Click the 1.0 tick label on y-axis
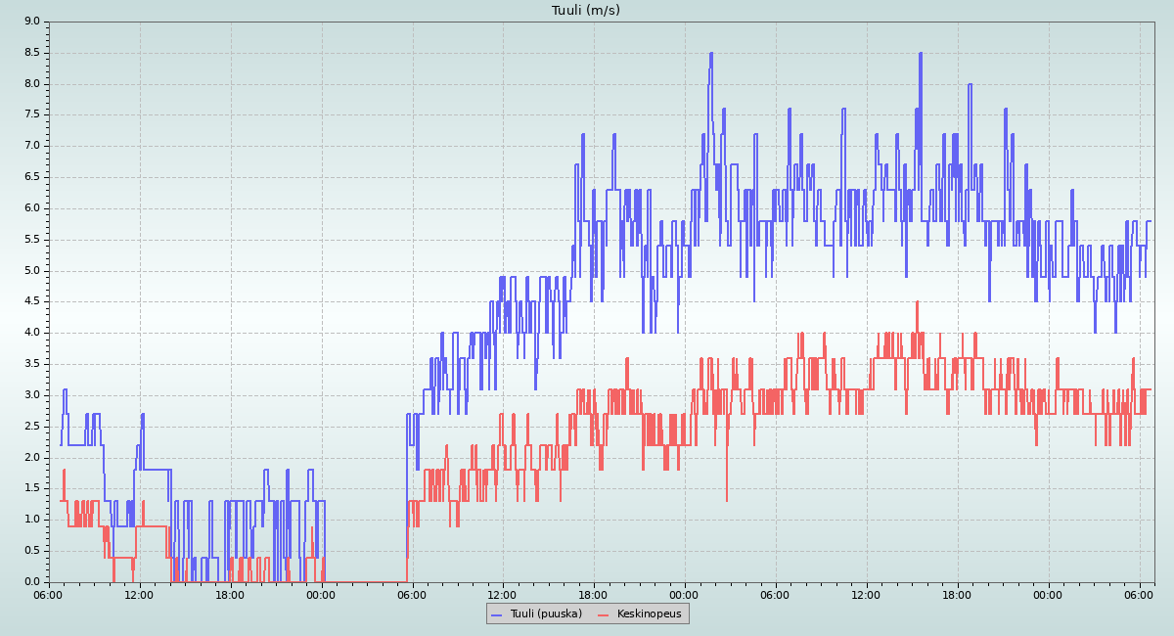 coord(31,520)
